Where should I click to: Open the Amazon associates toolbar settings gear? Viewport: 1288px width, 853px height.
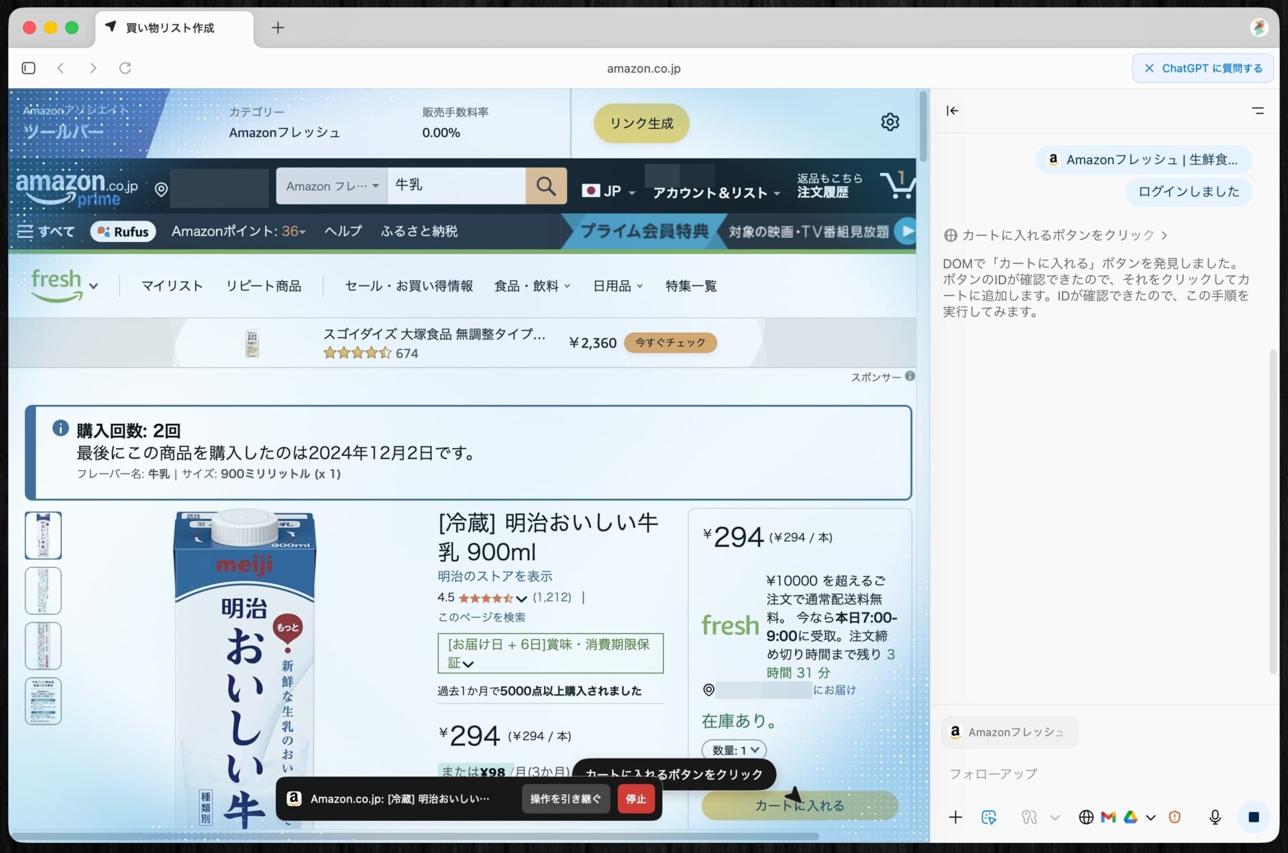[x=890, y=122]
